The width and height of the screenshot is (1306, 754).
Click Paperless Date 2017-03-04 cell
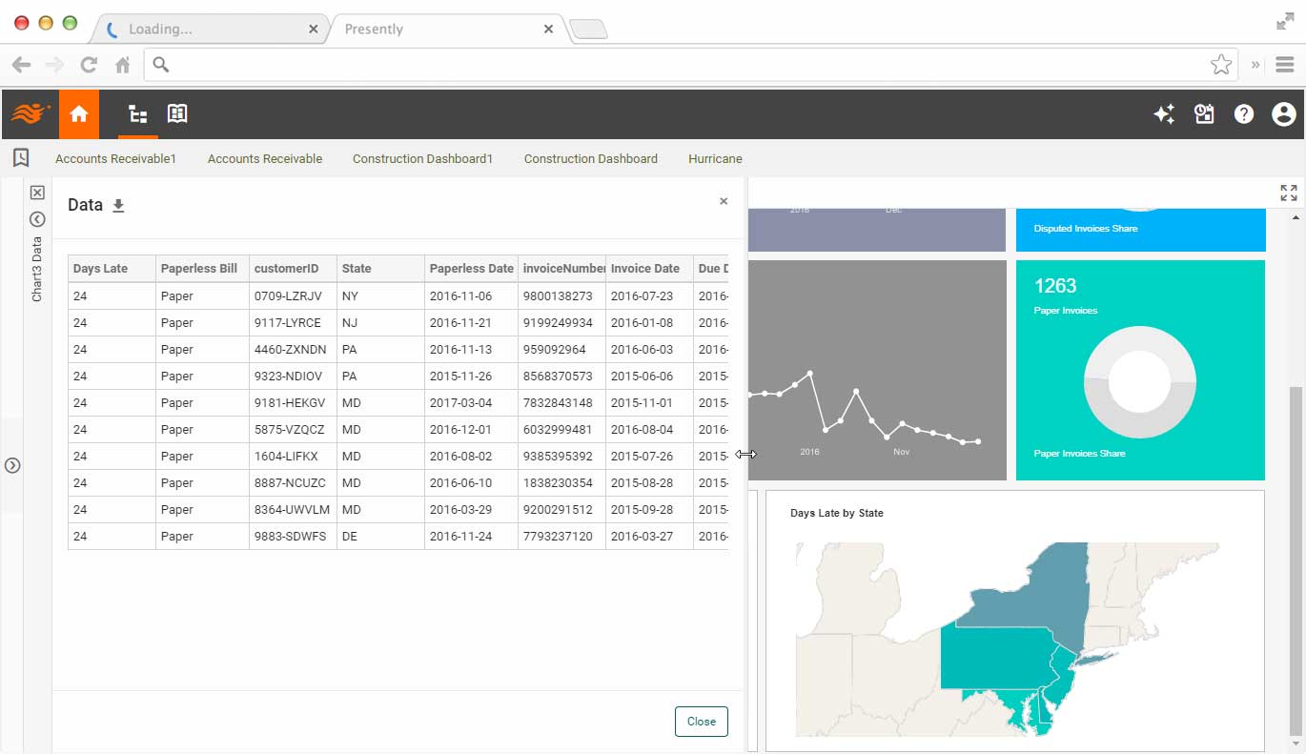pos(471,403)
